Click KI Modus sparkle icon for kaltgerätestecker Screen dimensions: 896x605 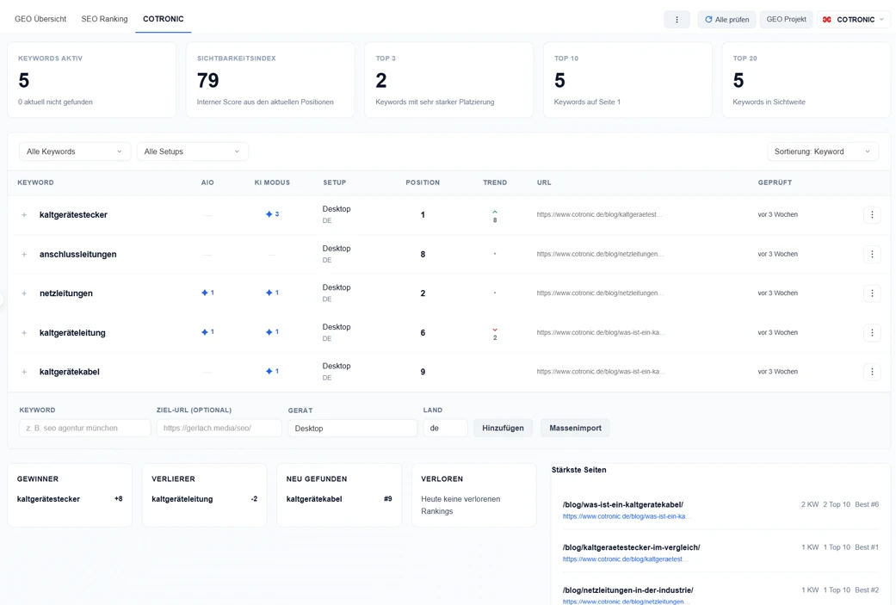(269, 214)
